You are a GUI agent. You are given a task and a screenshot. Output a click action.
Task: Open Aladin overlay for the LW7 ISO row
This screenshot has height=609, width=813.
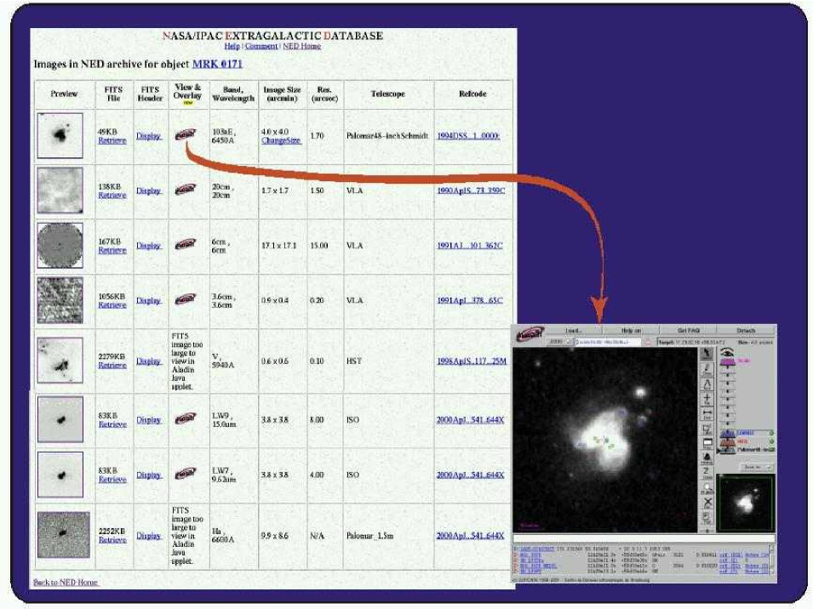pos(185,473)
